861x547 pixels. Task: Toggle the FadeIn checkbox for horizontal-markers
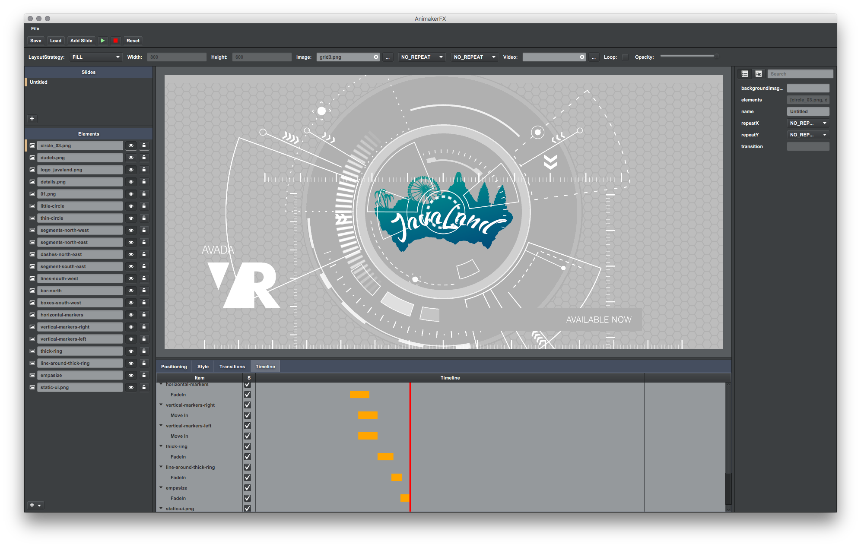pos(248,394)
